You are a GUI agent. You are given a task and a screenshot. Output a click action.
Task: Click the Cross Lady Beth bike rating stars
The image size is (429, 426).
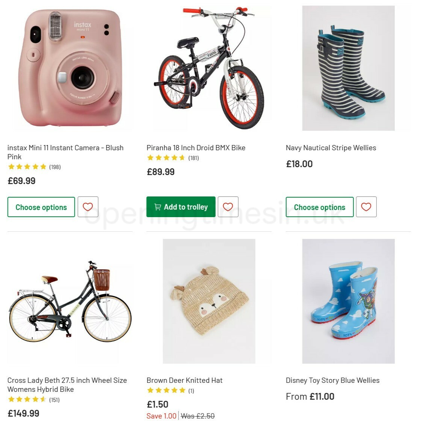27,400
